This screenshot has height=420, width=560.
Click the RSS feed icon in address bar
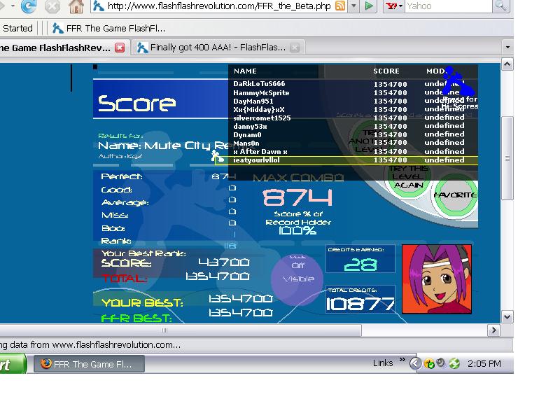pyautogui.click(x=340, y=6)
